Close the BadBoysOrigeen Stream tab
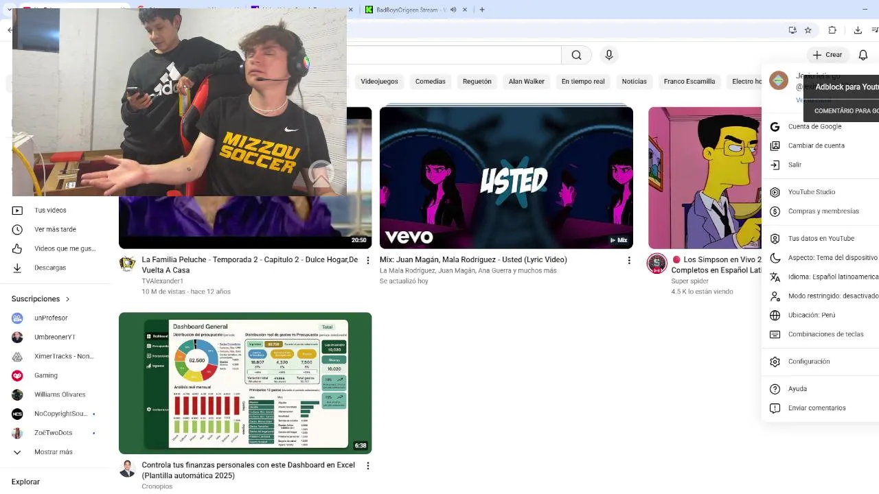The height and width of the screenshot is (494, 879). [466, 10]
